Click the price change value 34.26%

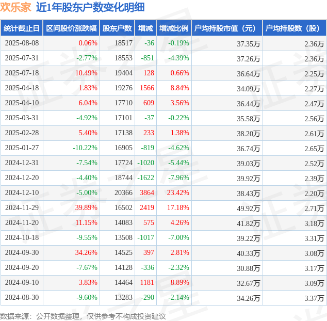point(86,252)
